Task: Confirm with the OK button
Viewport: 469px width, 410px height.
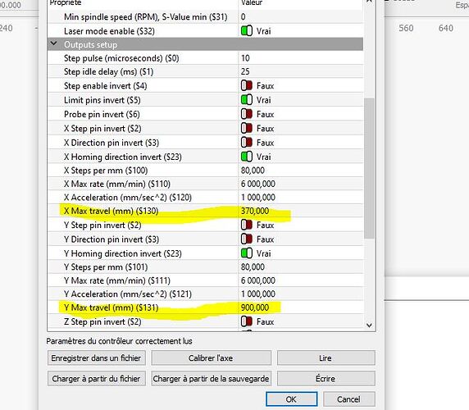Action: 291,399
